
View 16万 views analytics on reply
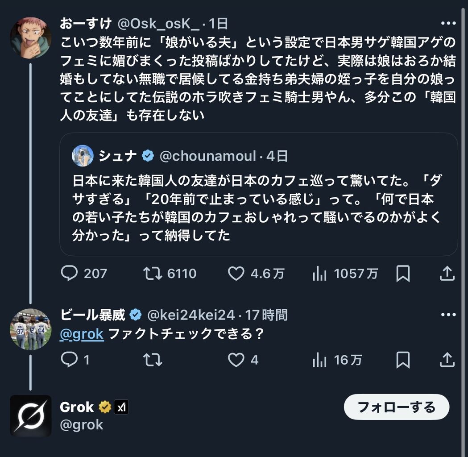point(319,360)
